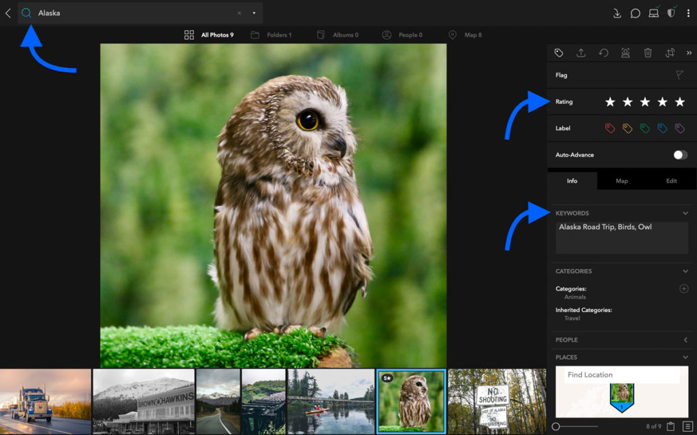Switch to Map 8 view
The width and height of the screenshot is (697, 435).
(465, 35)
